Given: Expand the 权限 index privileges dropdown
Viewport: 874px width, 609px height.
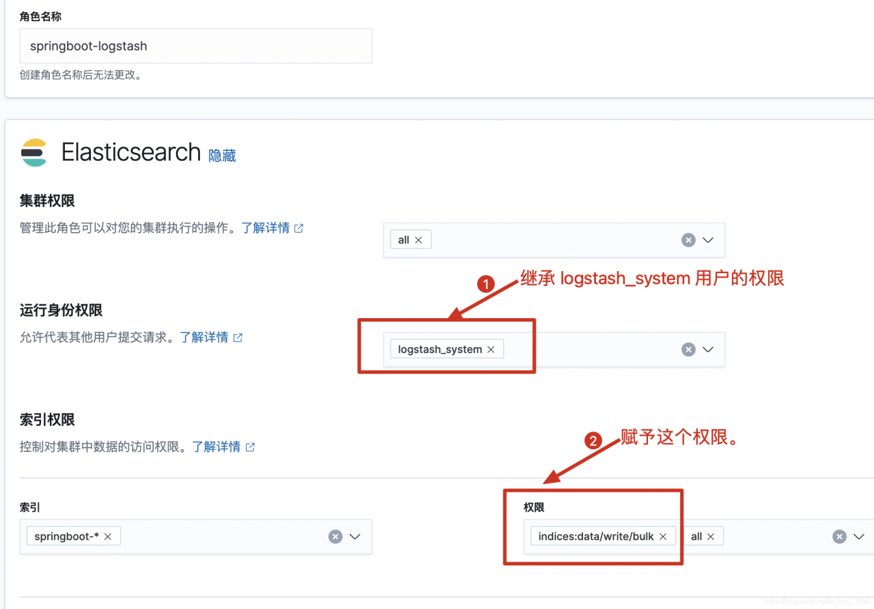Looking at the screenshot, I should click(x=859, y=536).
